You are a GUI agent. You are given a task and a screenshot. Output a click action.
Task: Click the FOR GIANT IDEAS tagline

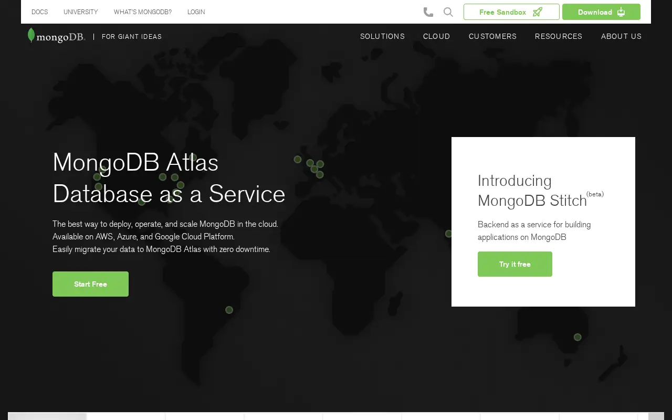132,37
